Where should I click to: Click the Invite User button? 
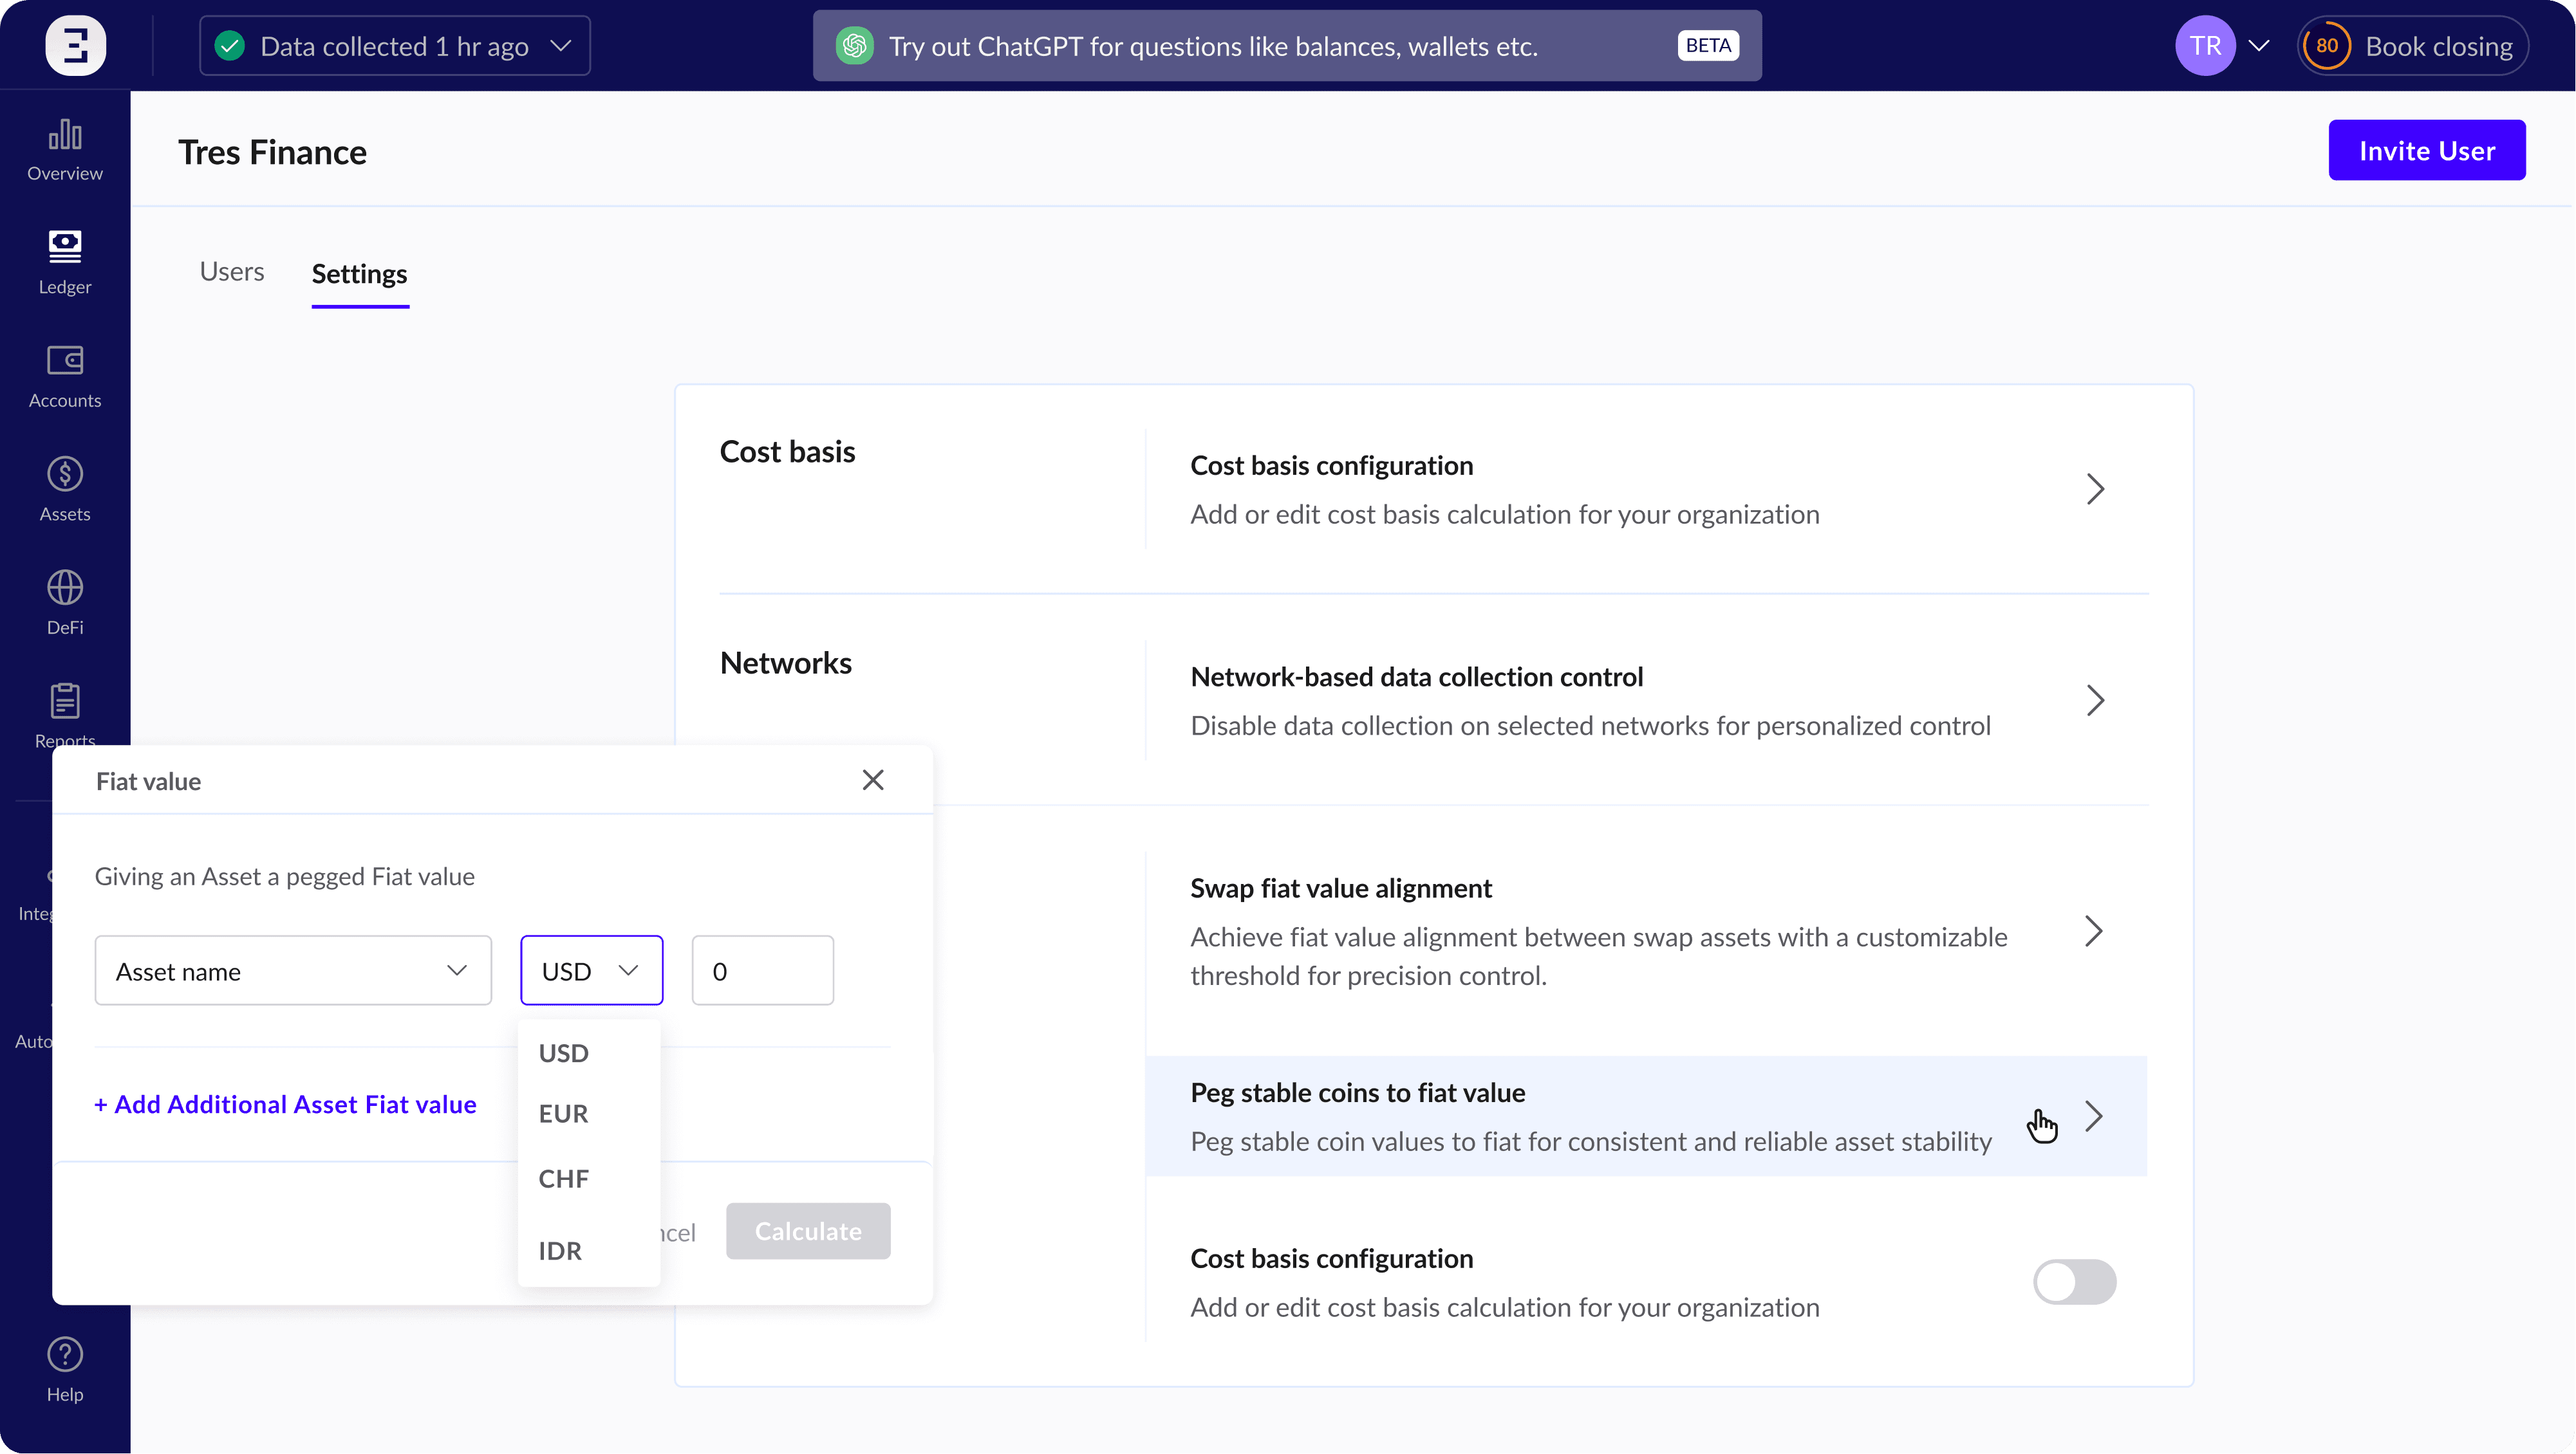(x=2427, y=150)
